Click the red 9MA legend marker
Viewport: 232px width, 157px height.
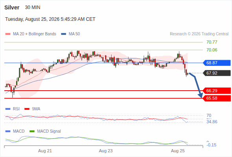tap(27, 109)
